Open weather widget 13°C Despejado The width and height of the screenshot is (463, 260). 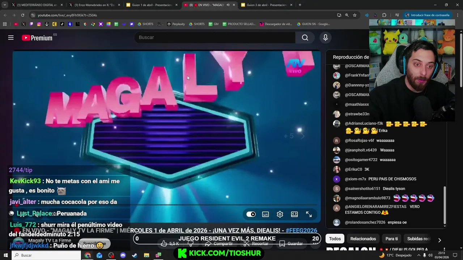pyautogui.click(x=395, y=255)
